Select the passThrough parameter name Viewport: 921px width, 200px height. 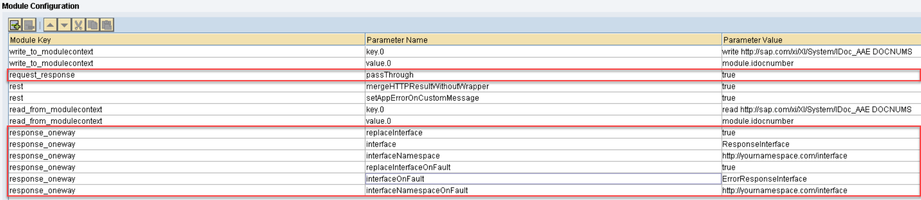click(x=543, y=75)
